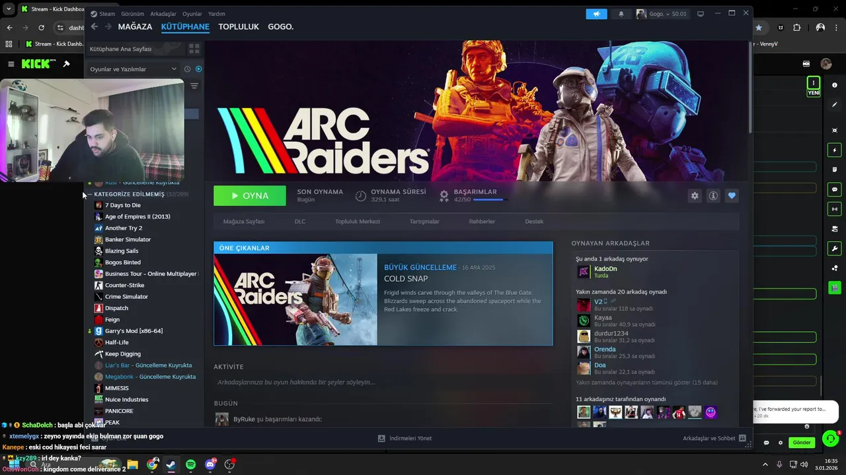Open Görünüm menu
The height and width of the screenshot is (475, 846).
click(132, 14)
